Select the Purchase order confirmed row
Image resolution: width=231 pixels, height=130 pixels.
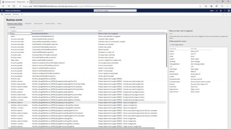click(87, 55)
